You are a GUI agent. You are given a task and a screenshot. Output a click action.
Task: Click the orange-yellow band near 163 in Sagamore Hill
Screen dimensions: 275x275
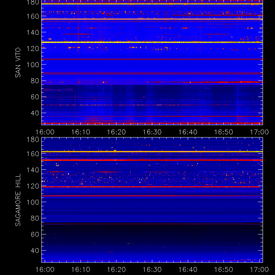tap(152, 152)
